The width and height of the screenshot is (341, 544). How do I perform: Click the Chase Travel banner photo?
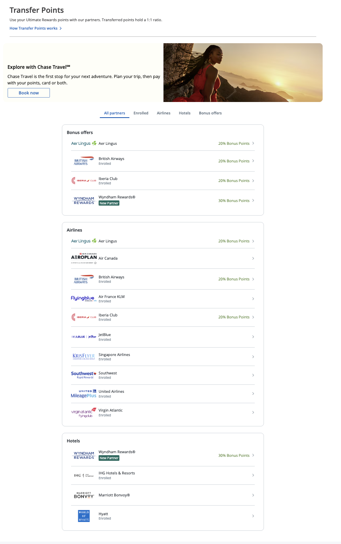[x=243, y=72]
